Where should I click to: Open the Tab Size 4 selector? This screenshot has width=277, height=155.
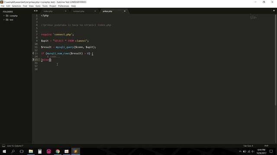click(x=248, y=146)
